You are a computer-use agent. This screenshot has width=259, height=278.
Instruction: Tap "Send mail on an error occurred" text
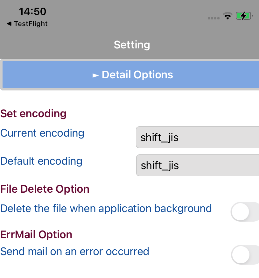coord(75,252)
